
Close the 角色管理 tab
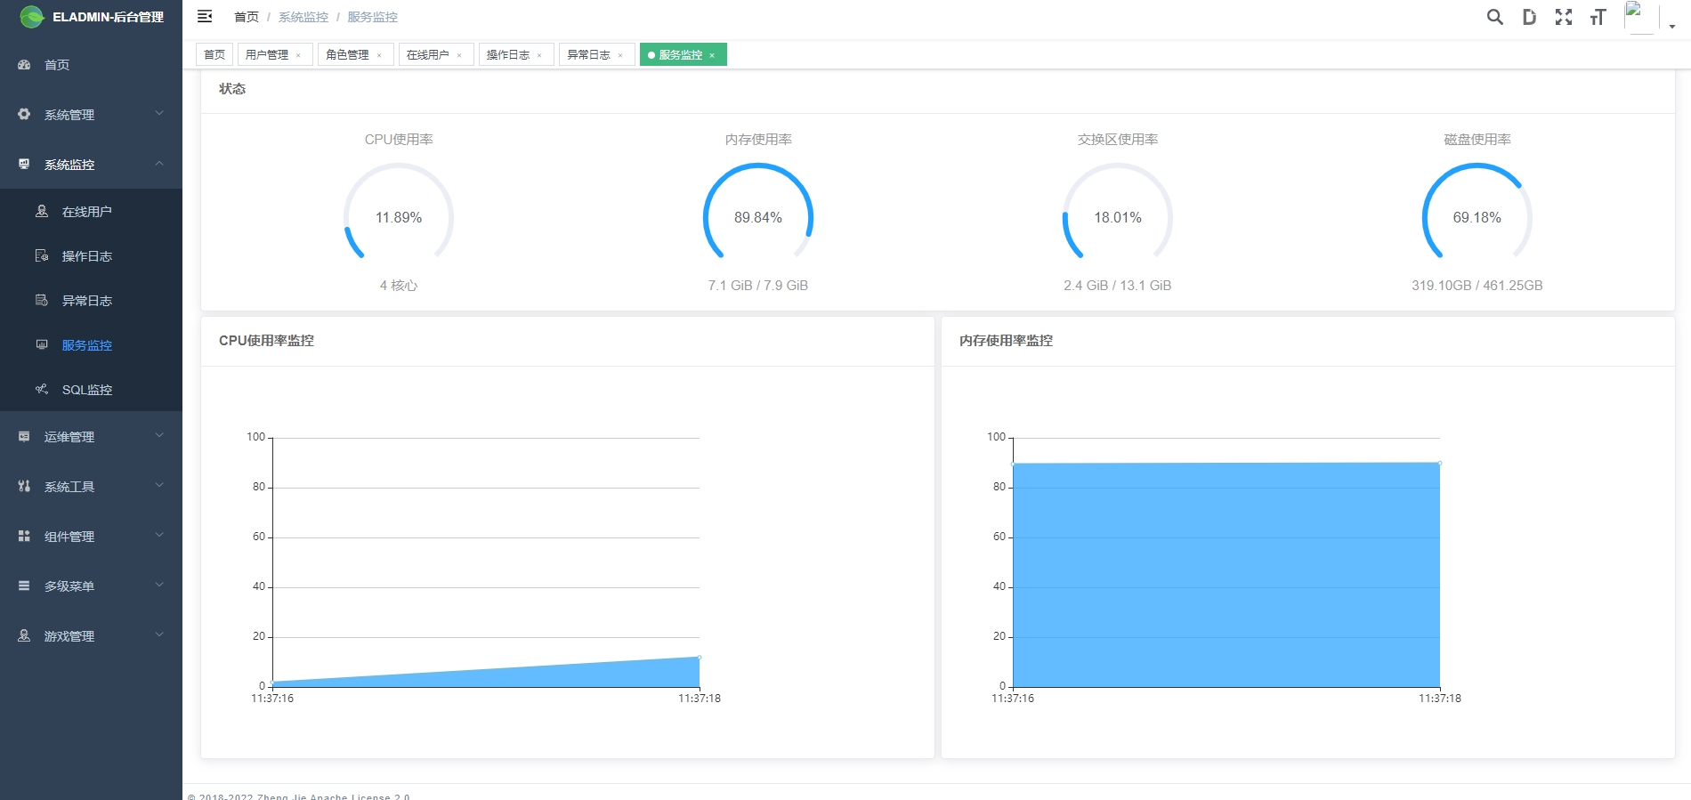click(379, 55)
